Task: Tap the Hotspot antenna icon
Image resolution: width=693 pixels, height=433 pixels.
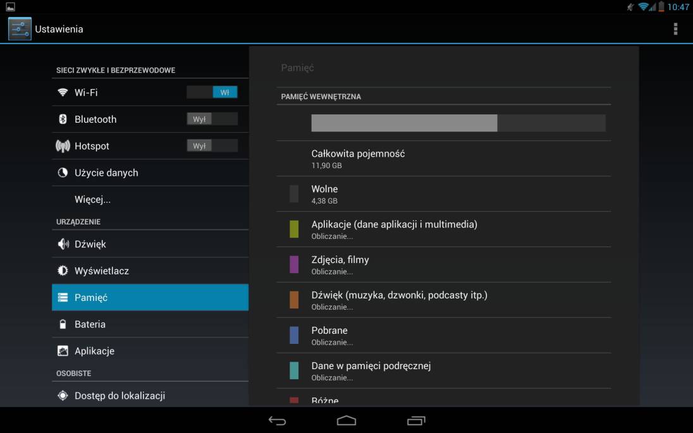Action: click(x=63, y=146)
